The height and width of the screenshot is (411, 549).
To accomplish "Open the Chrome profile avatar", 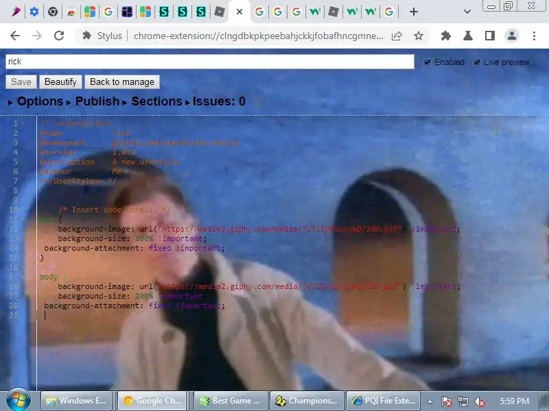I will click(x=511, y=36).
